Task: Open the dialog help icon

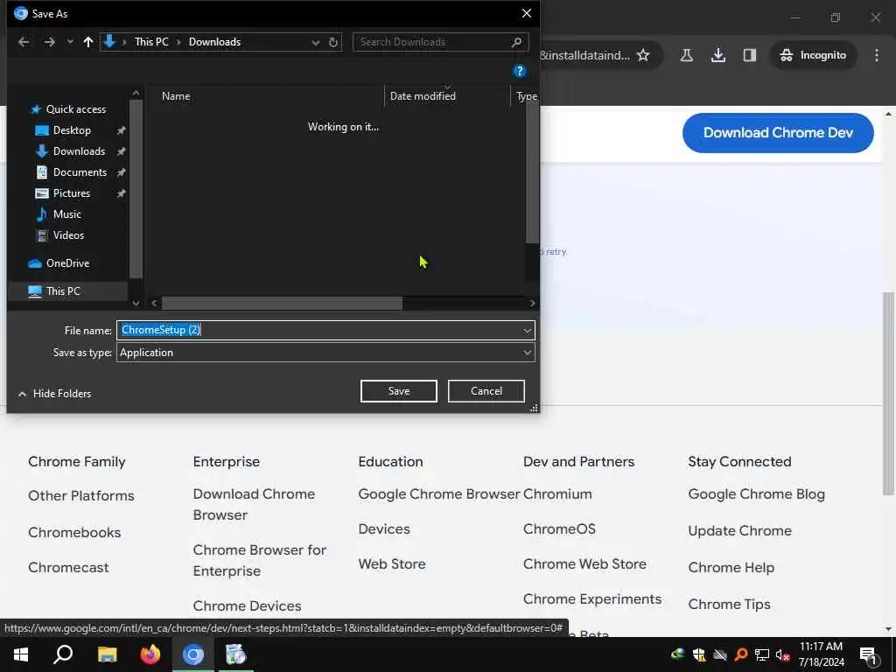Action: 520,71
